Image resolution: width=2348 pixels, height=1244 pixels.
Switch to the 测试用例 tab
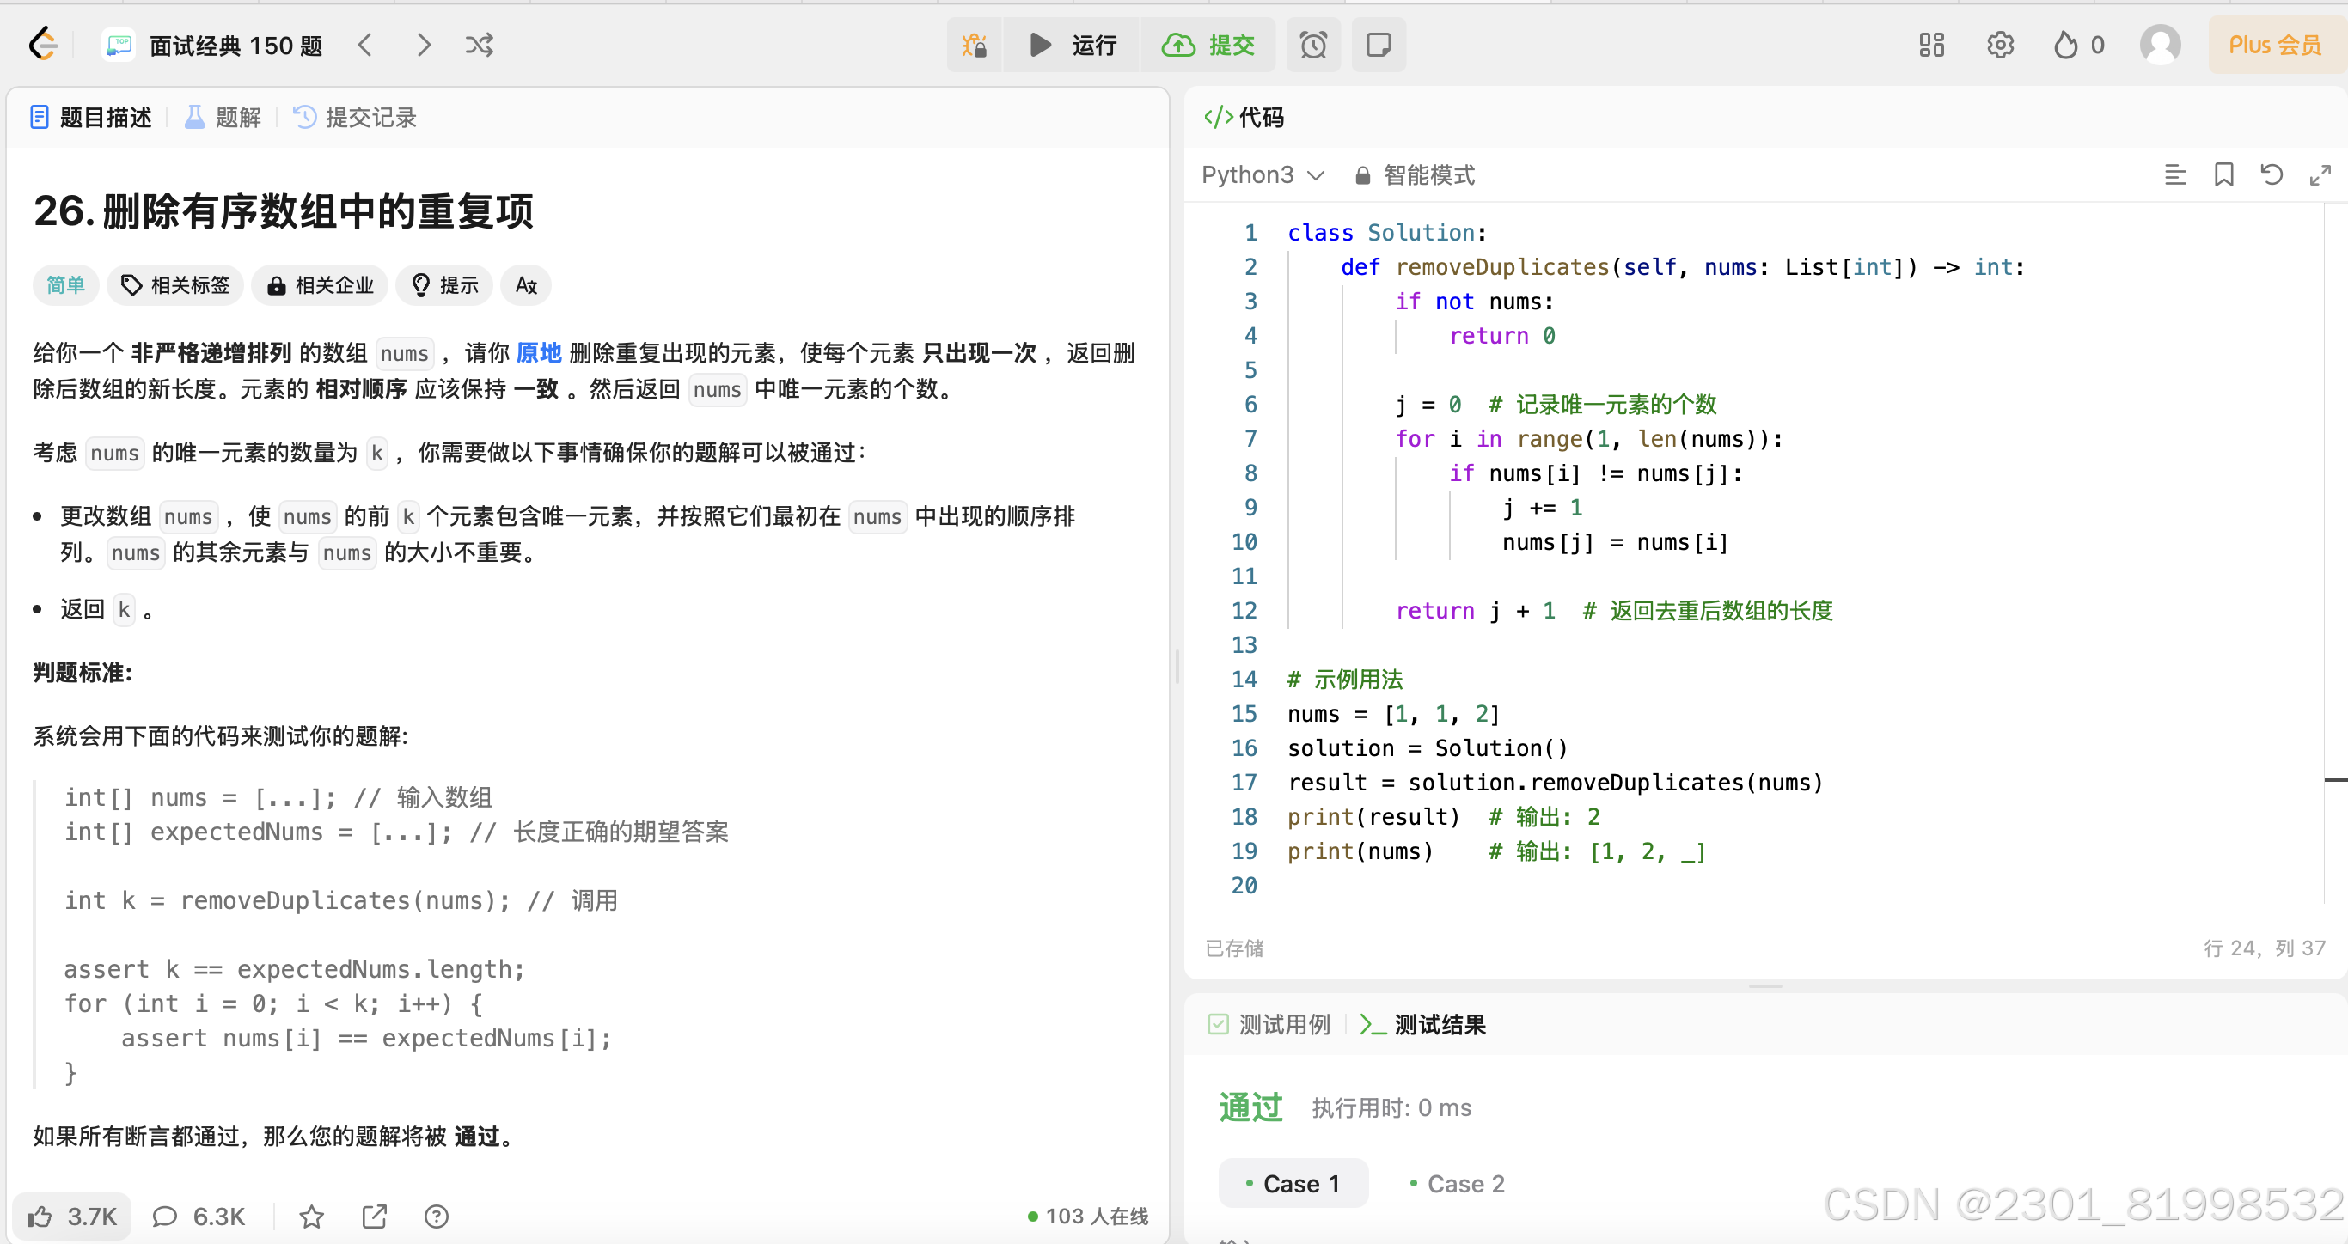[1269, 1024]
